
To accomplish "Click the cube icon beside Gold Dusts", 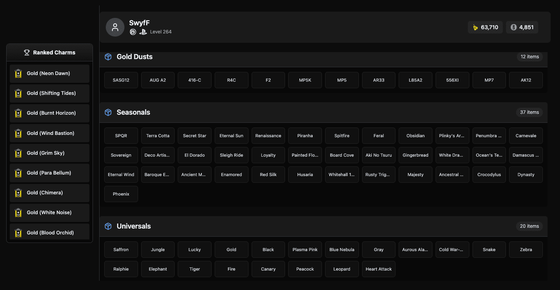I will click(108, 56).
